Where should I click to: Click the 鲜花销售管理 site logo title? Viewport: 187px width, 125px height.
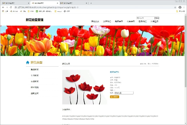click(35, 20)
